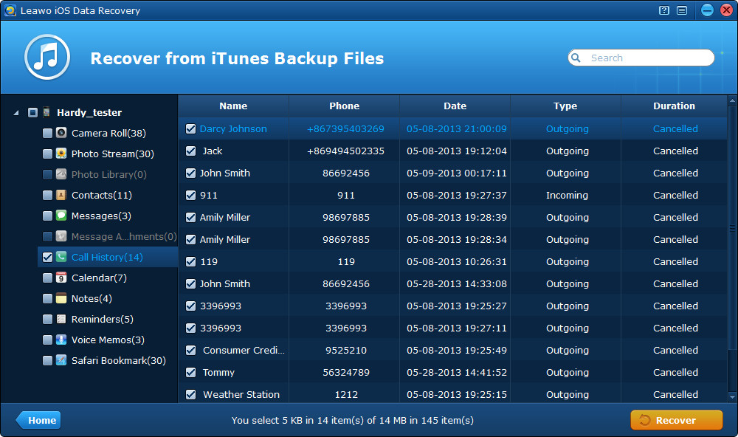The height and width of the screenshot is (437, 738).
Task: Check the Calendar checkbox
Action: [x=47, y=278]
